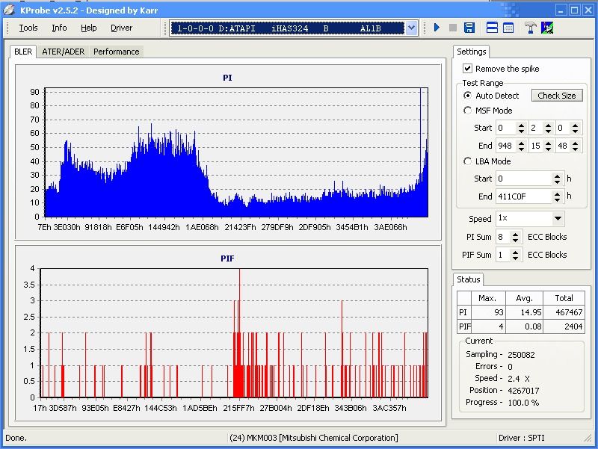Open the Tools menu
This screenshot has width=598, height=449.
point(28,28)
